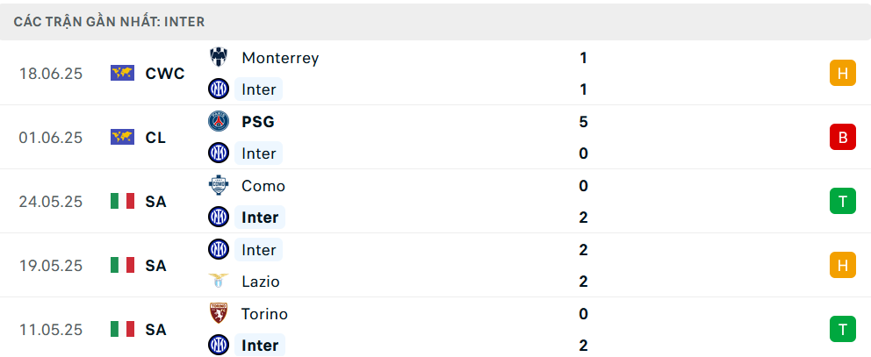
Task: Click the red B loss badge
Action: point(843,137)
